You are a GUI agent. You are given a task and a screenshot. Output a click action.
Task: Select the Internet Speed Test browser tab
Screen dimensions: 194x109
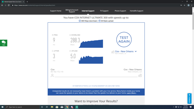click(13, 2)
